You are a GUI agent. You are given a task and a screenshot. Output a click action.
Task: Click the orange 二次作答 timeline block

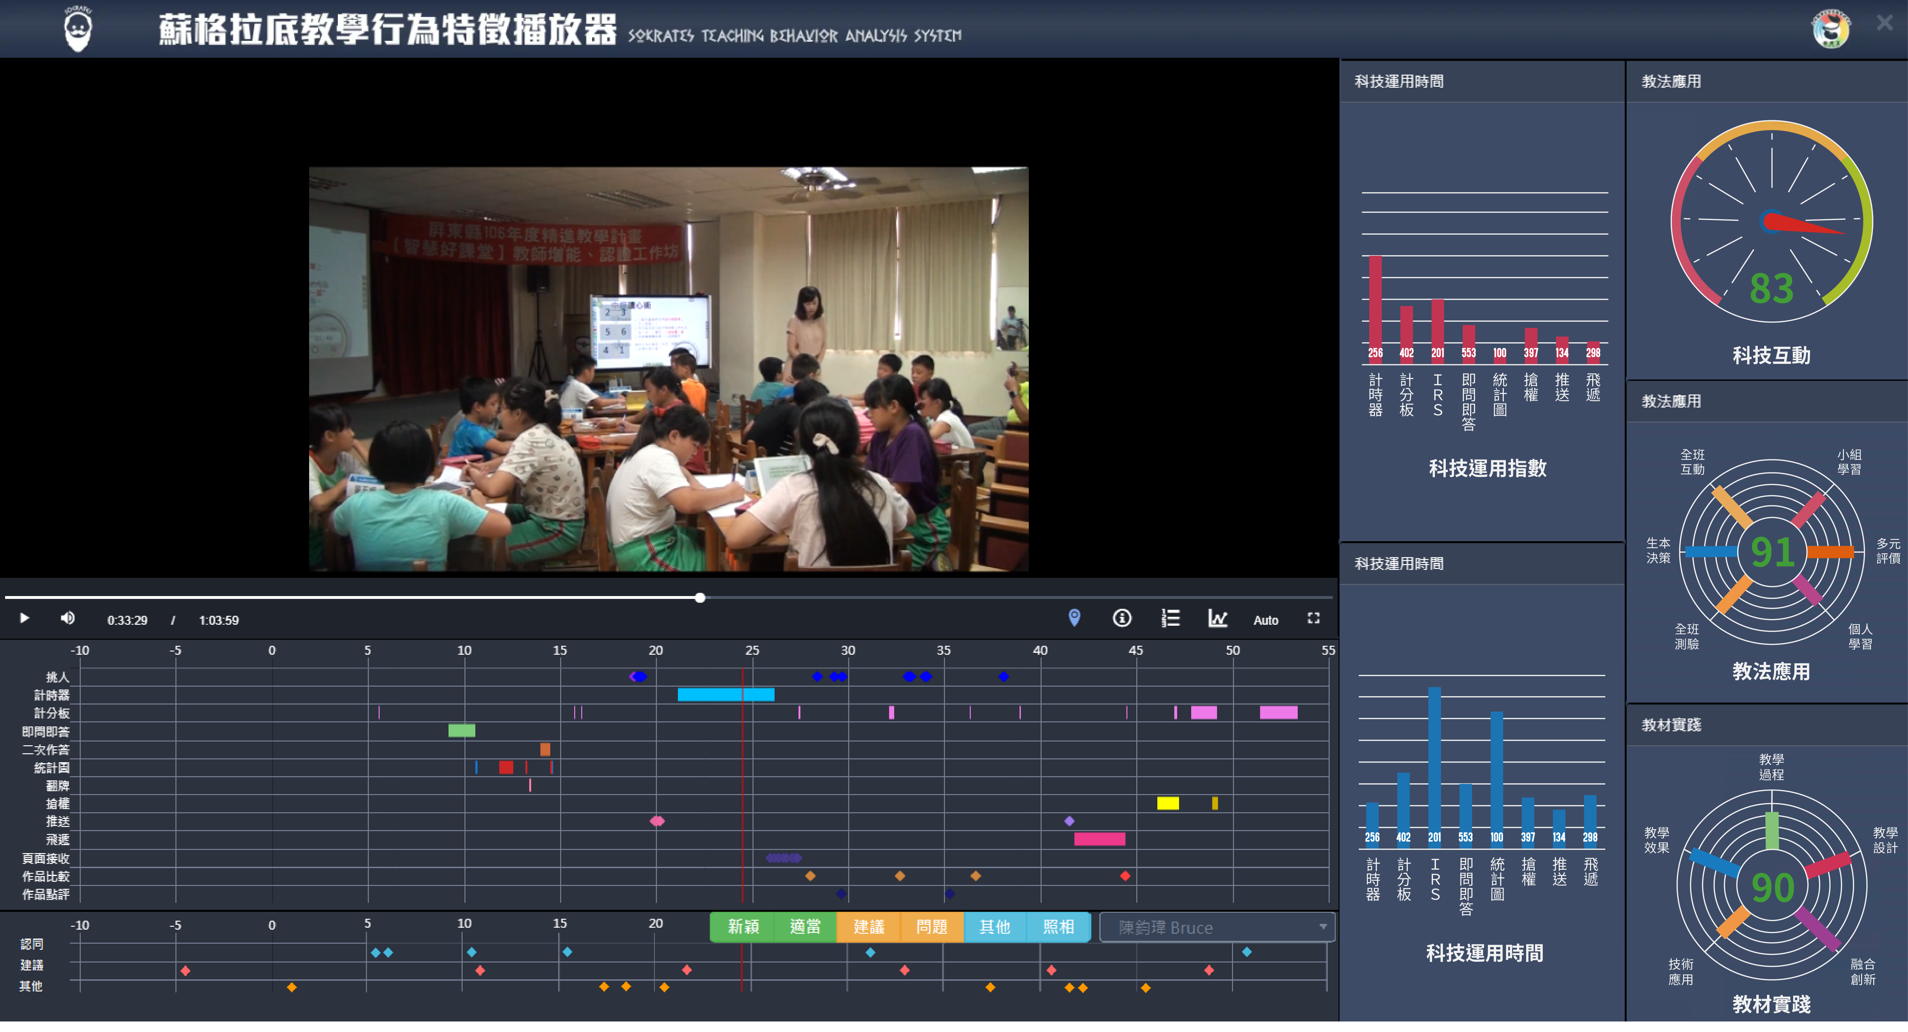click(545, 749)
